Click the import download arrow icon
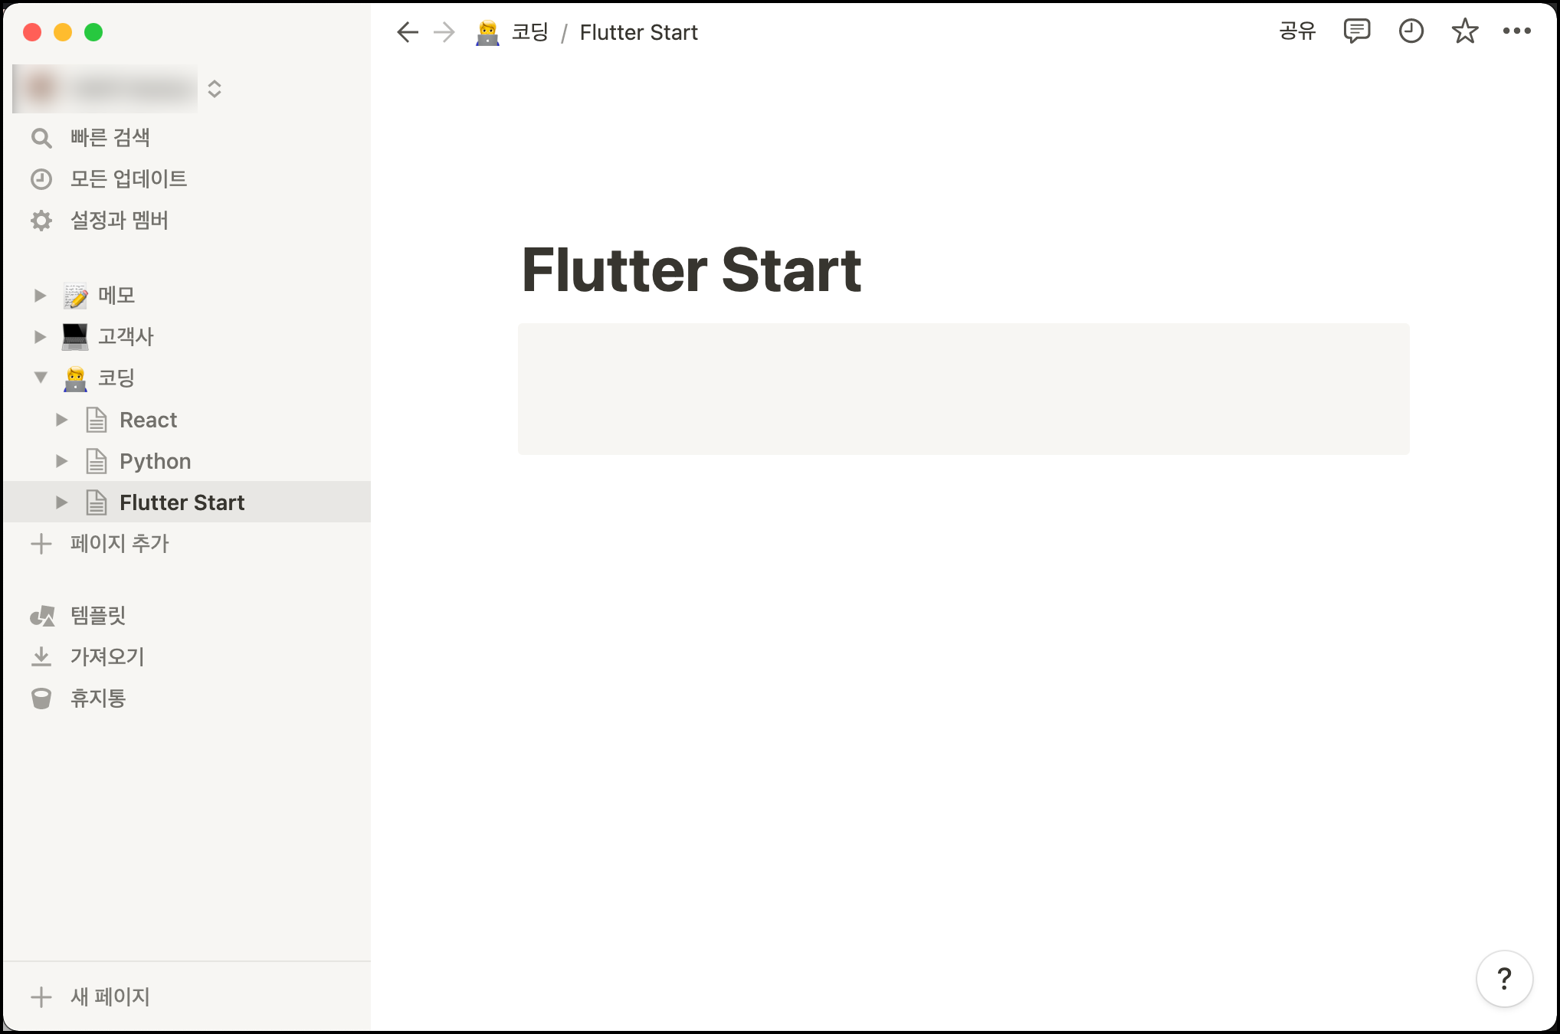 pyautogui.click(x=41, y=657)
